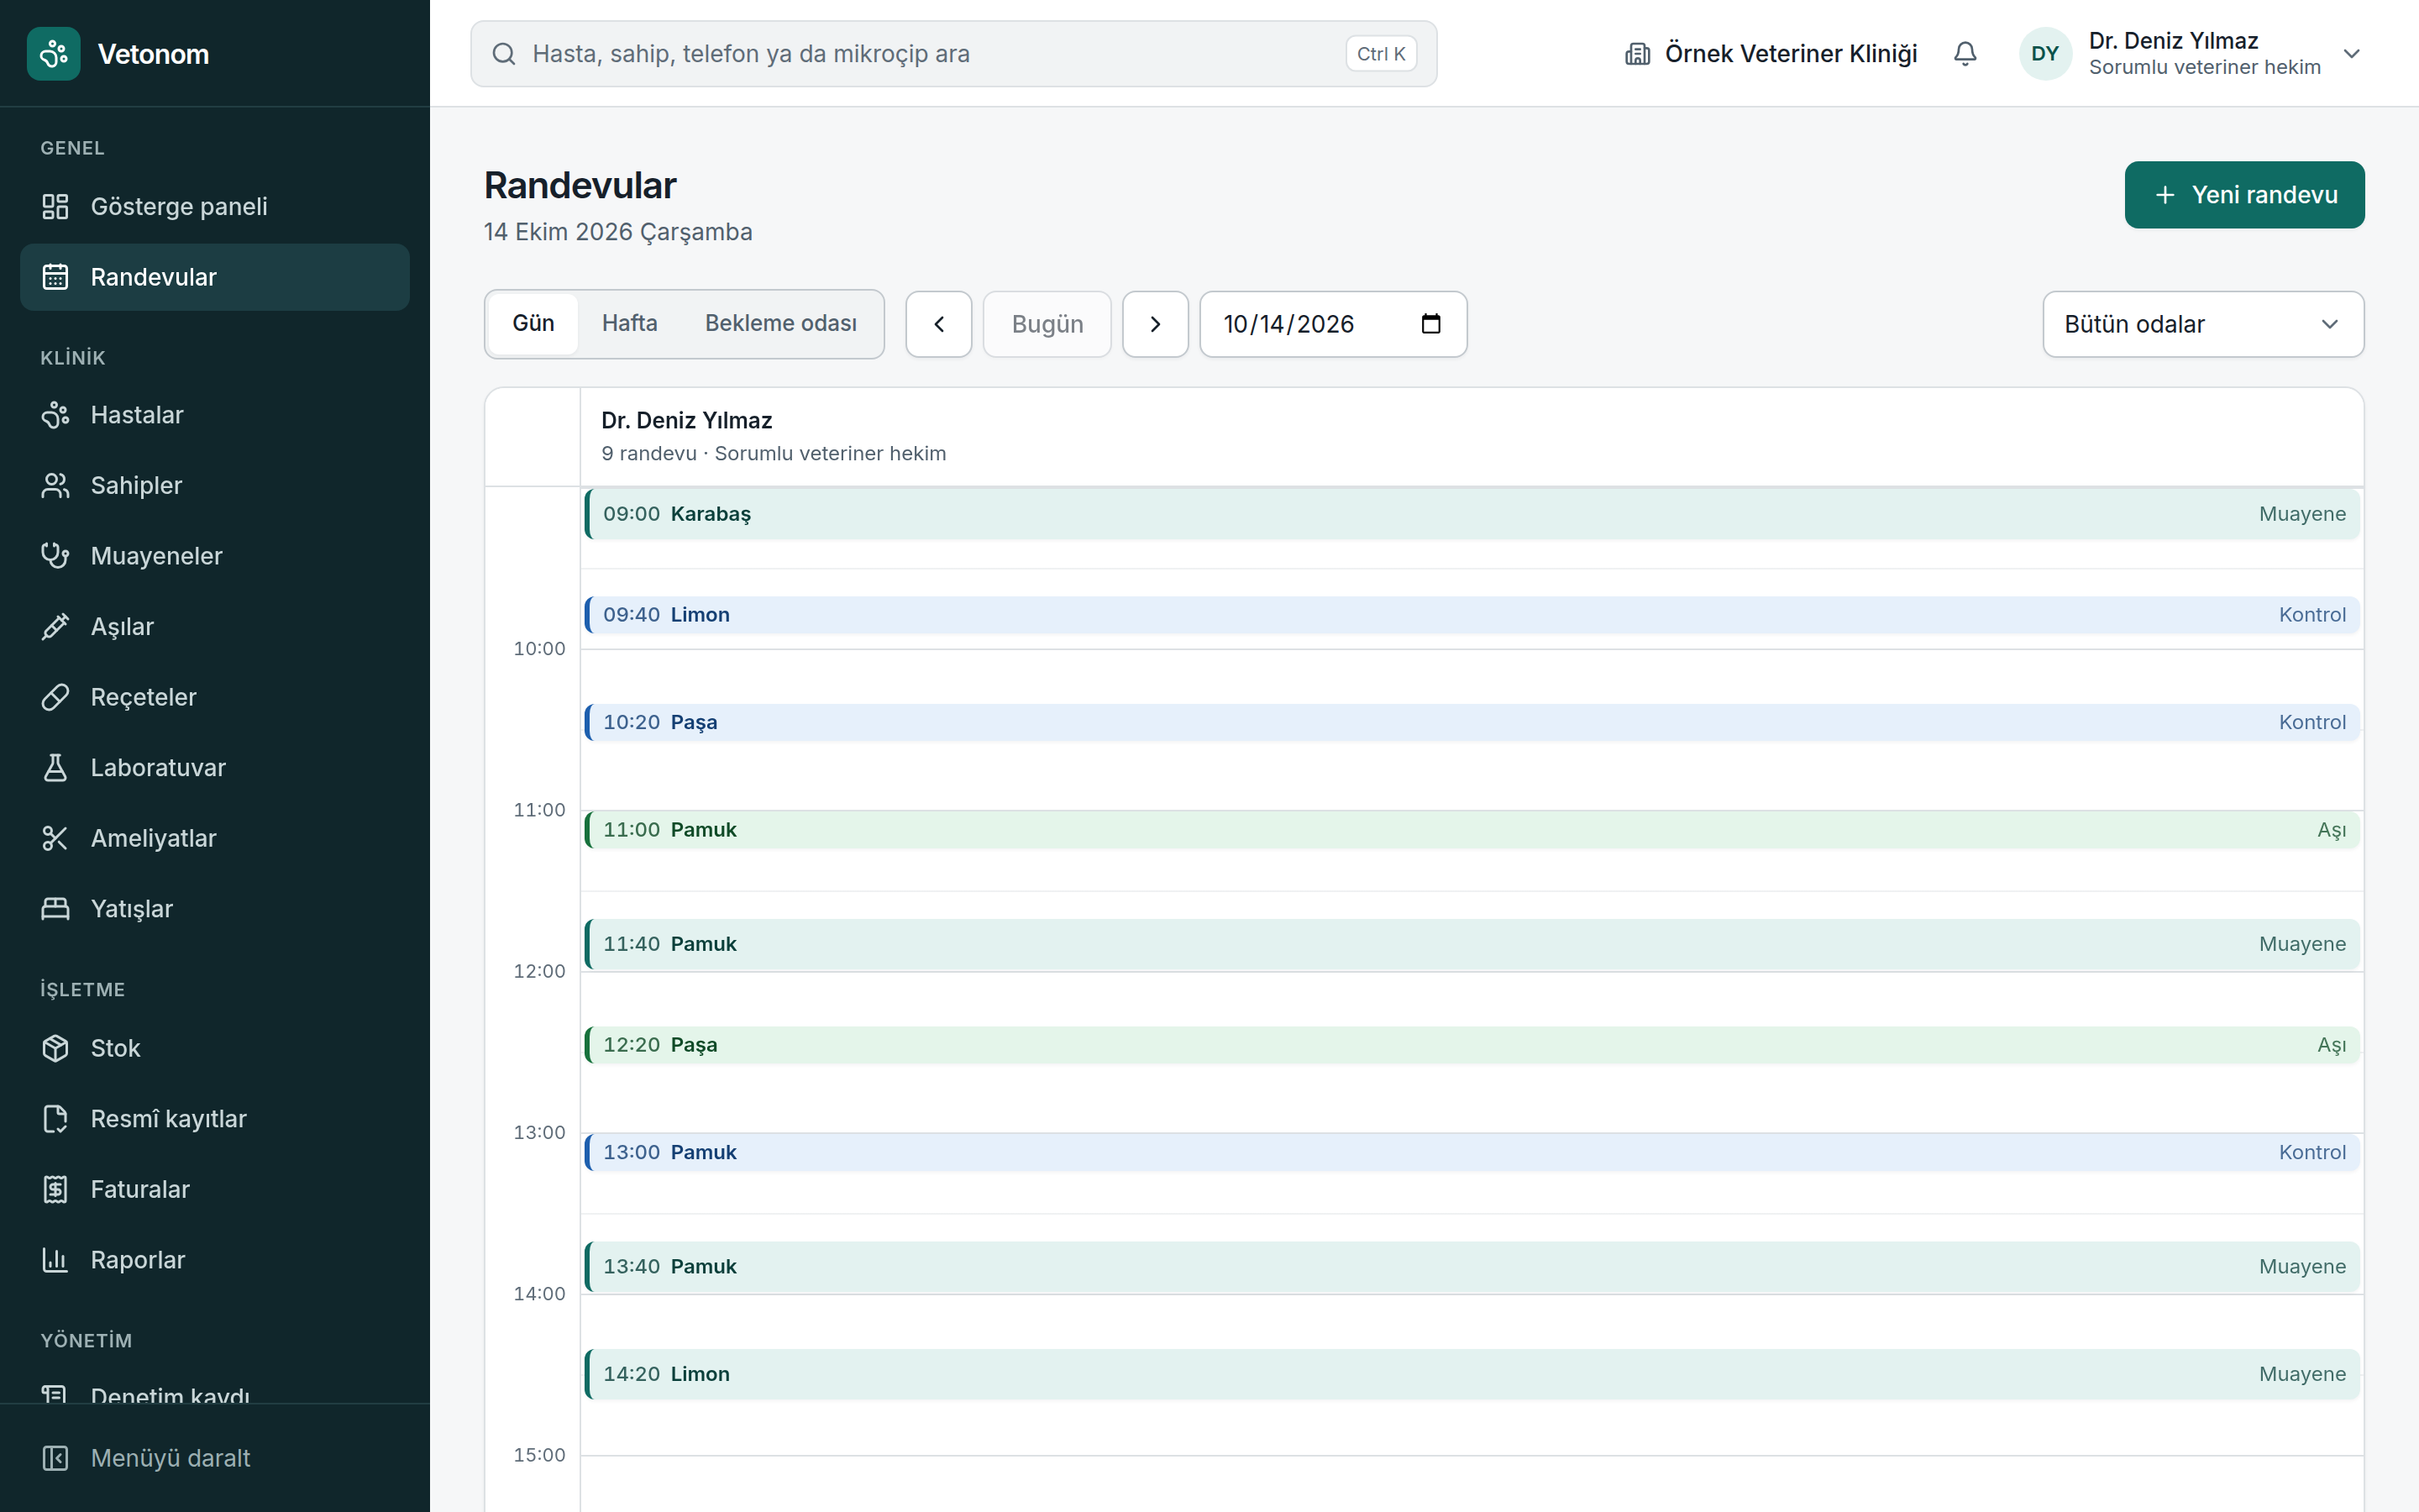Open 12:20 Paşa Aşı appointment
Image resolution: width=2419 pixels, height=1512 pixels.
pos(1472,1045)
